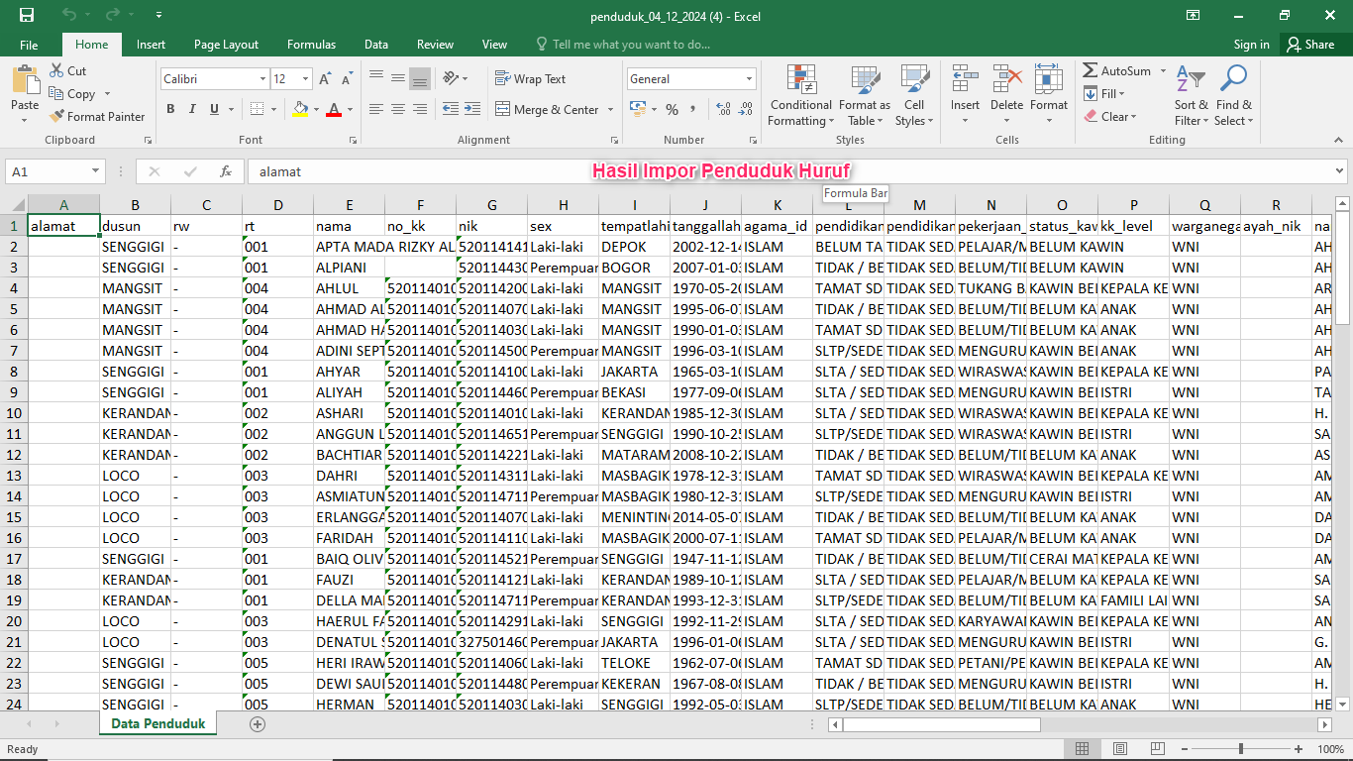1353x761 pixels.
Task: Click the Orientation text angle icon
Action: coord(451,77)
